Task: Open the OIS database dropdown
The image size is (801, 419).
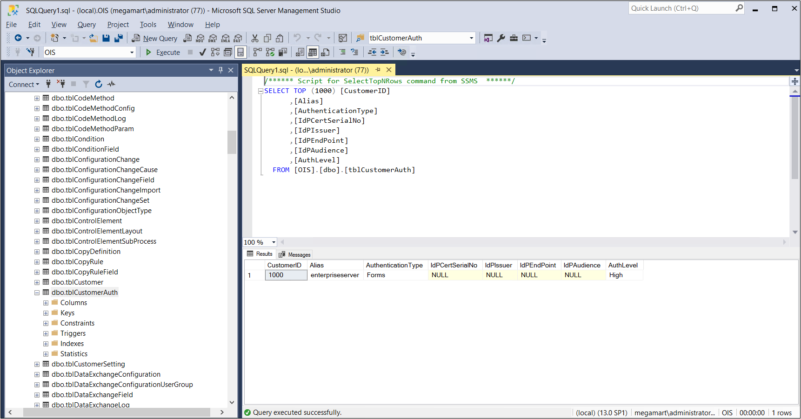Action: point(132,53)
